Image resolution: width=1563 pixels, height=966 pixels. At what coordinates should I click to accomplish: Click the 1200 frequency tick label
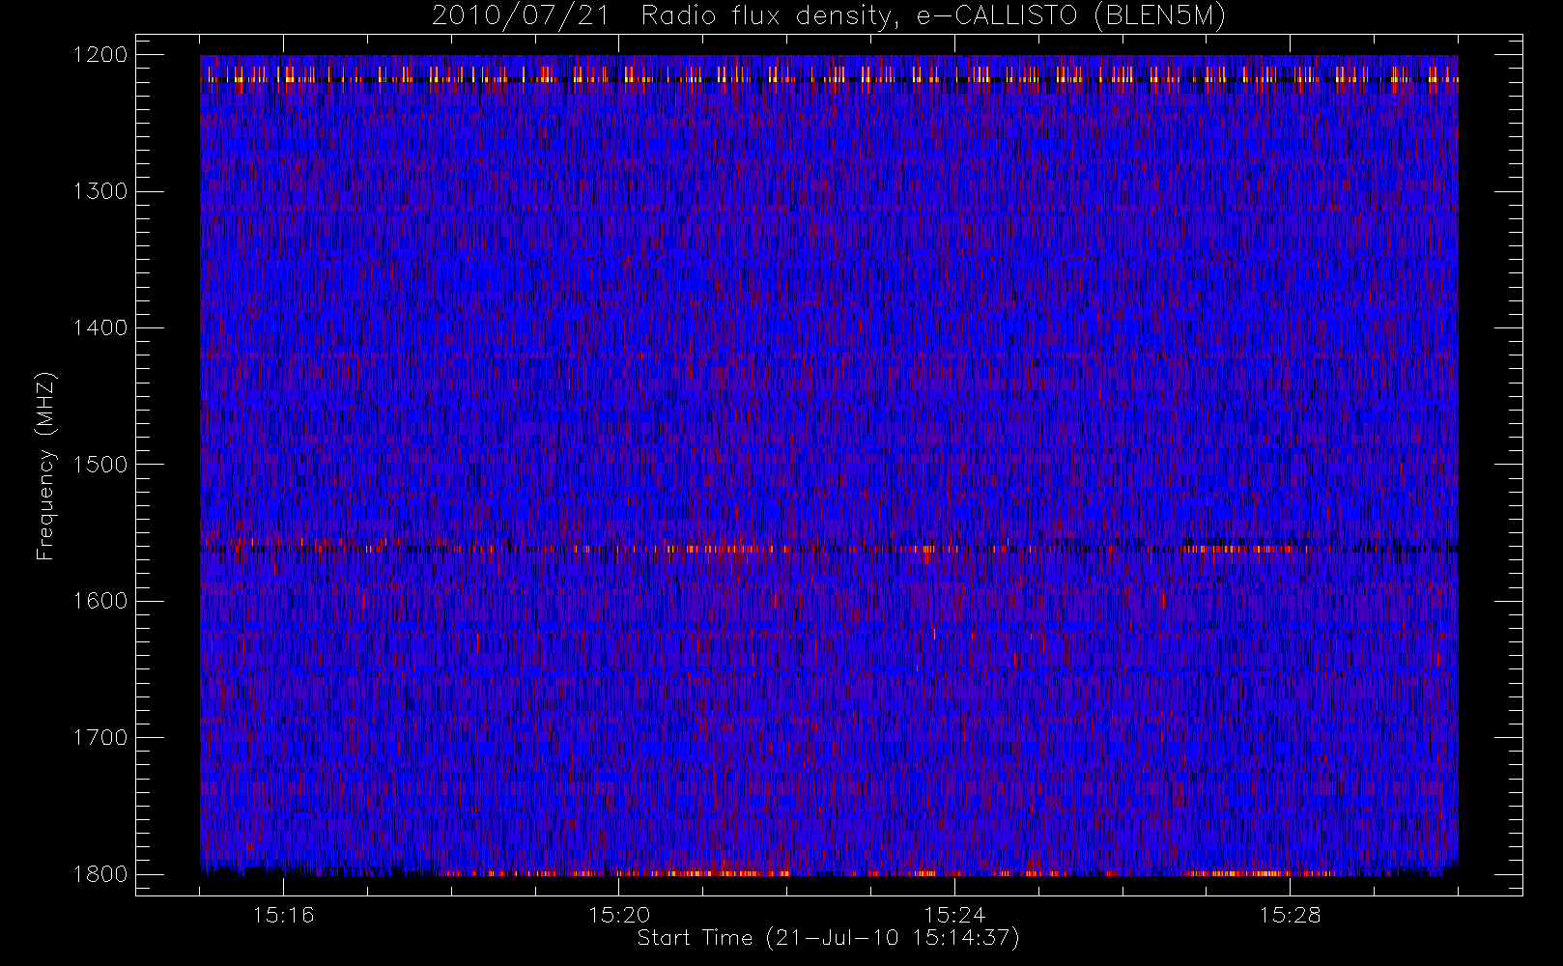click(100, 55)
